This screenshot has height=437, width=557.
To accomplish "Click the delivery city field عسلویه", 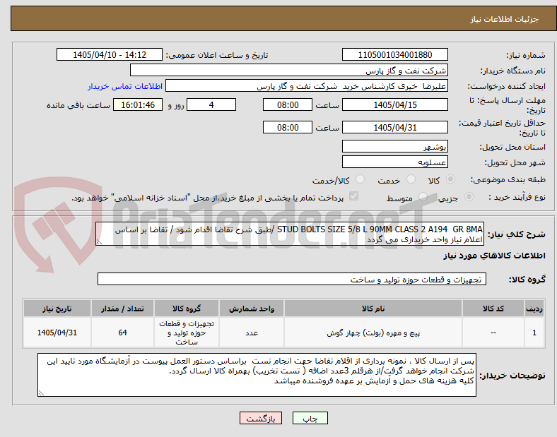I will [394, 162].
